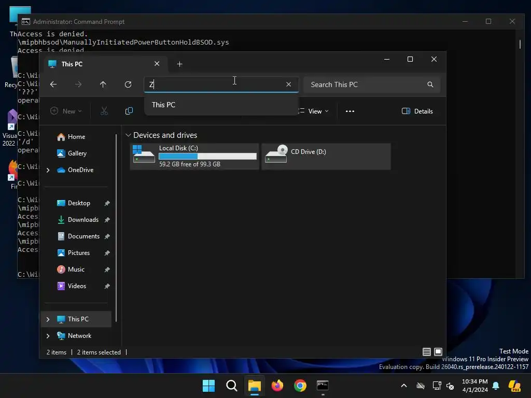Select CD Drive (D:)
This screenshot has height=398, width=531.
coord(326,156)
